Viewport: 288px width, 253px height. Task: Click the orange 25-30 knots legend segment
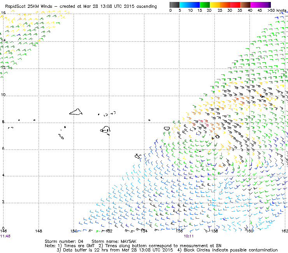225,5
